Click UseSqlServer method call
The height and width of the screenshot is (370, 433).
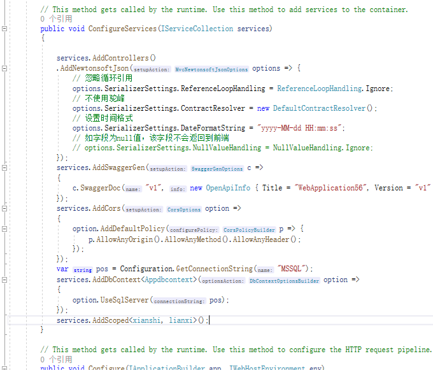(124, 300)
